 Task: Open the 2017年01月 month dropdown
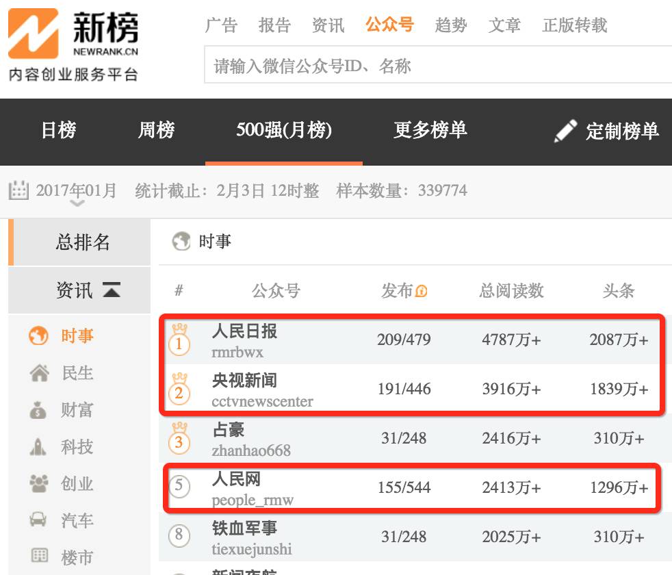(x=76, y=192)
